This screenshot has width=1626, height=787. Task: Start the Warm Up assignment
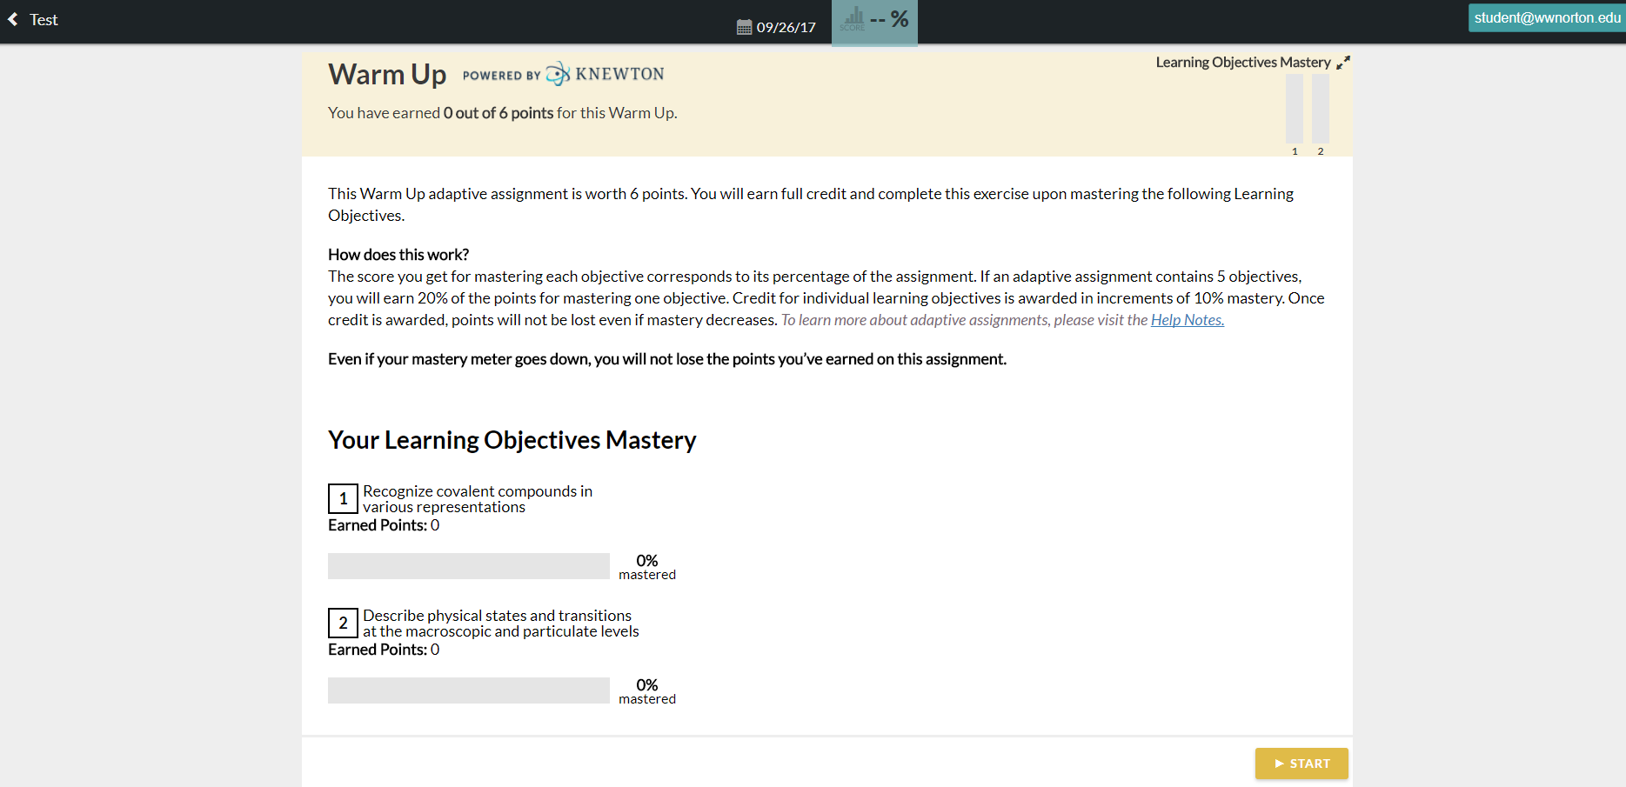pos(1301,764)
